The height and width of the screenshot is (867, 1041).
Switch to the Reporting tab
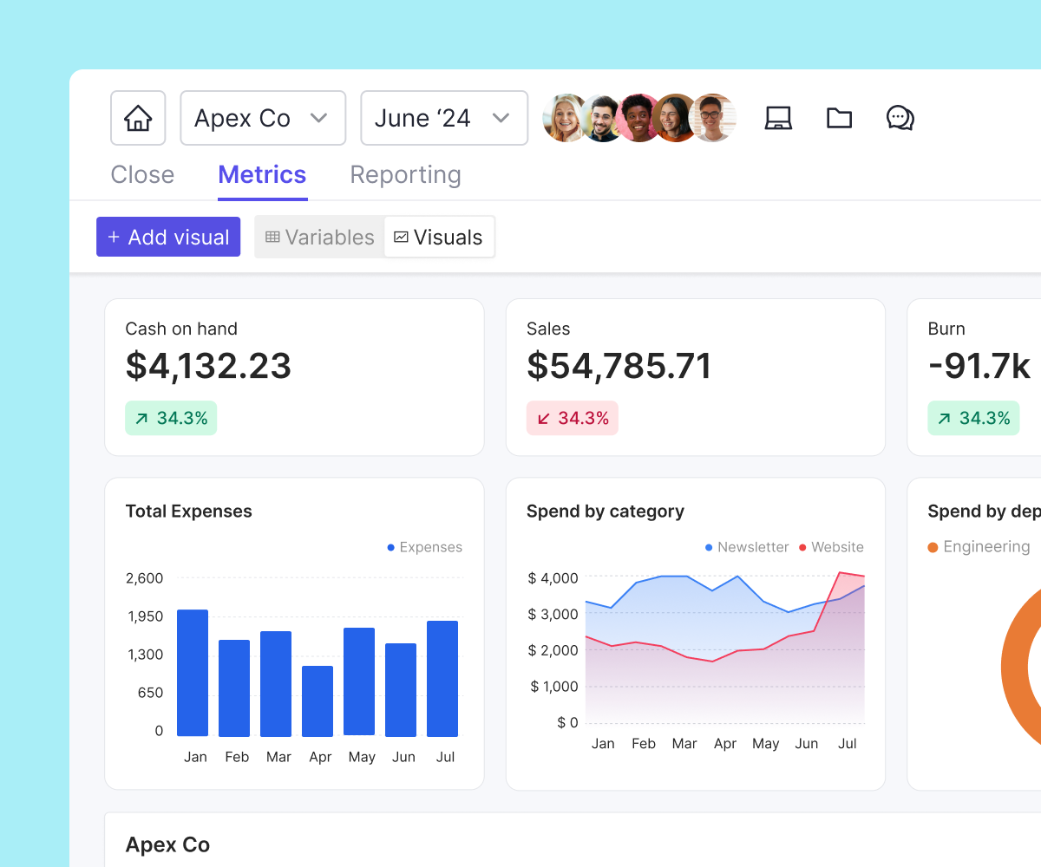[x=404, y=174]
